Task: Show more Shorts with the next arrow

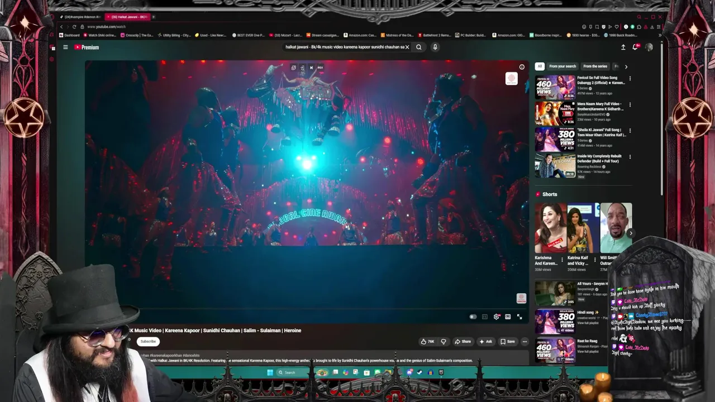Action: (x=630, y=233)
